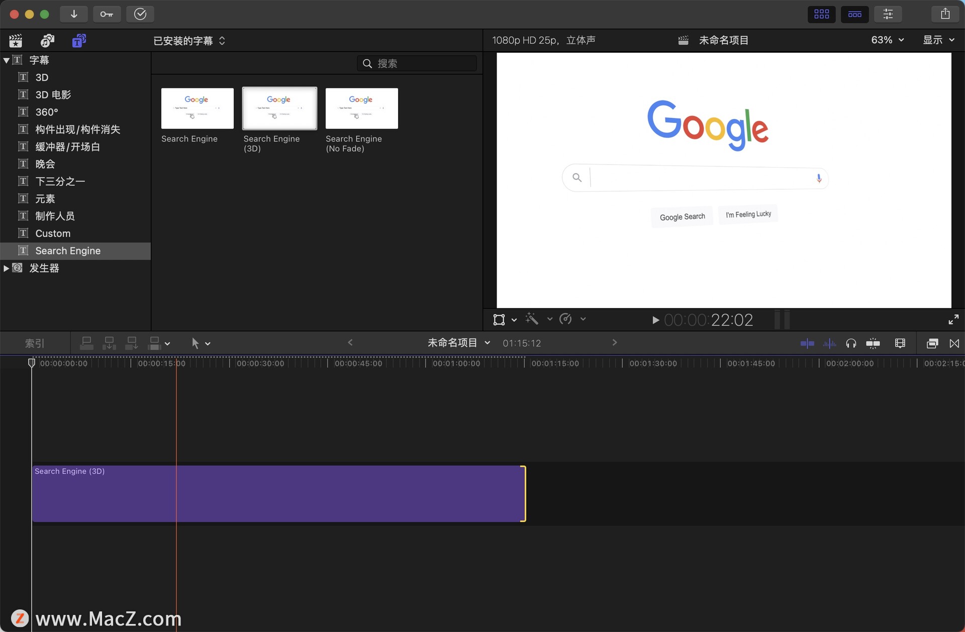This screenshot has height=632, width=965.
Task: Click the retime speed gauge icon
Action: [565, 319]
